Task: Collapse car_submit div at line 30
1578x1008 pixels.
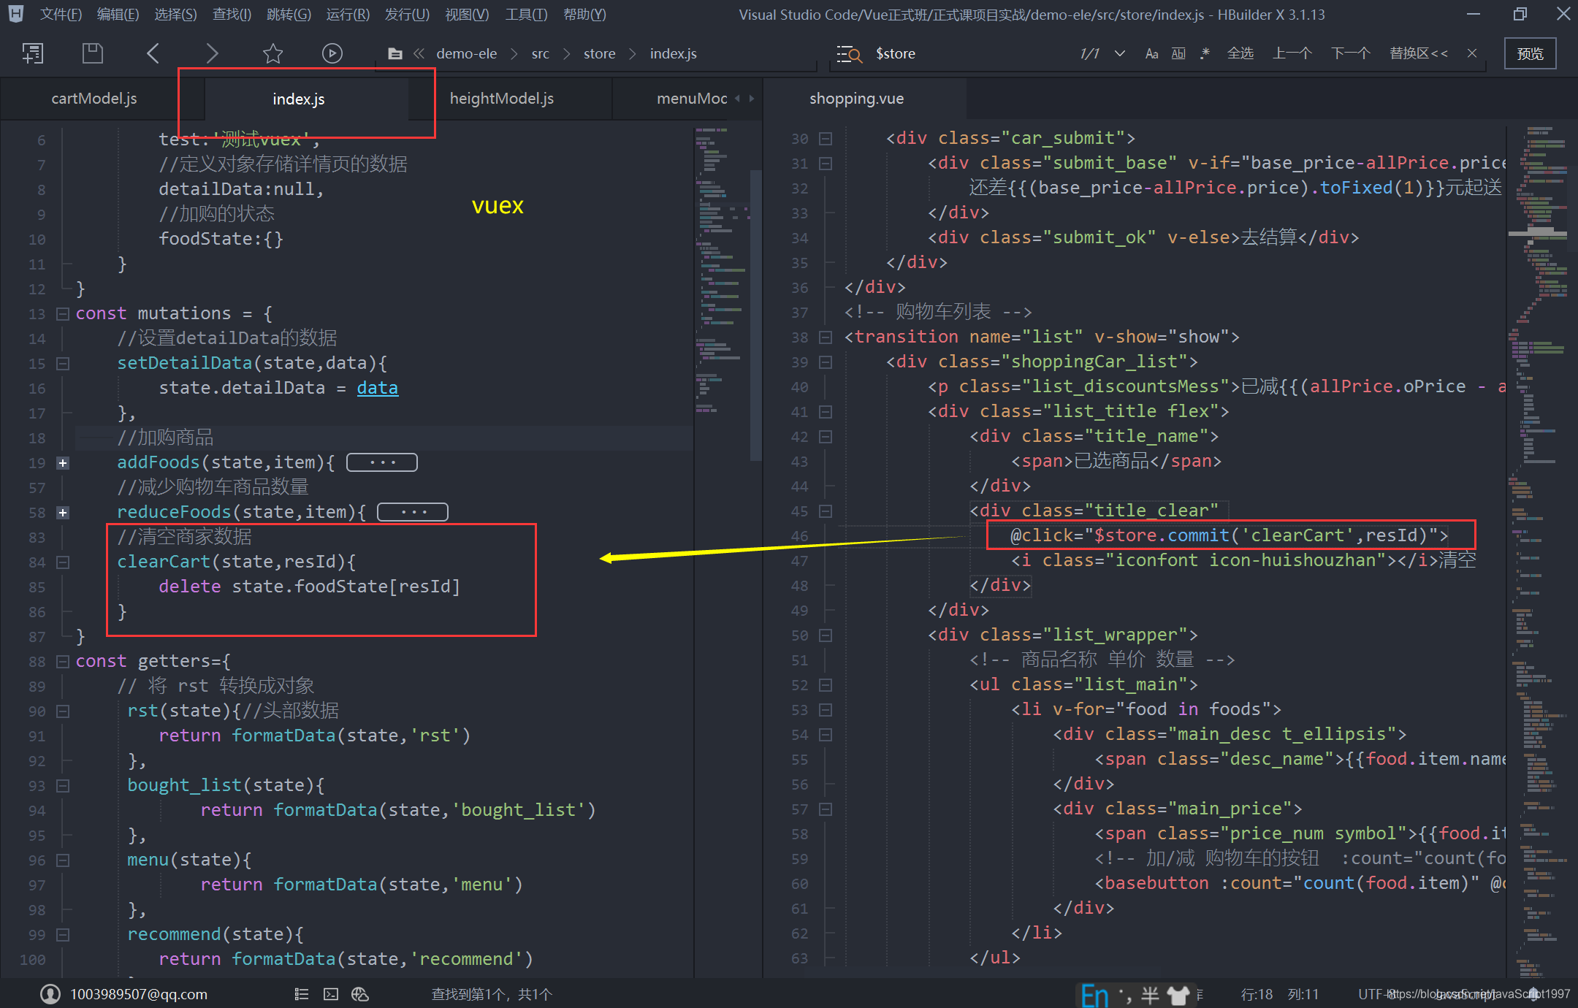Action: pos(826,139)
